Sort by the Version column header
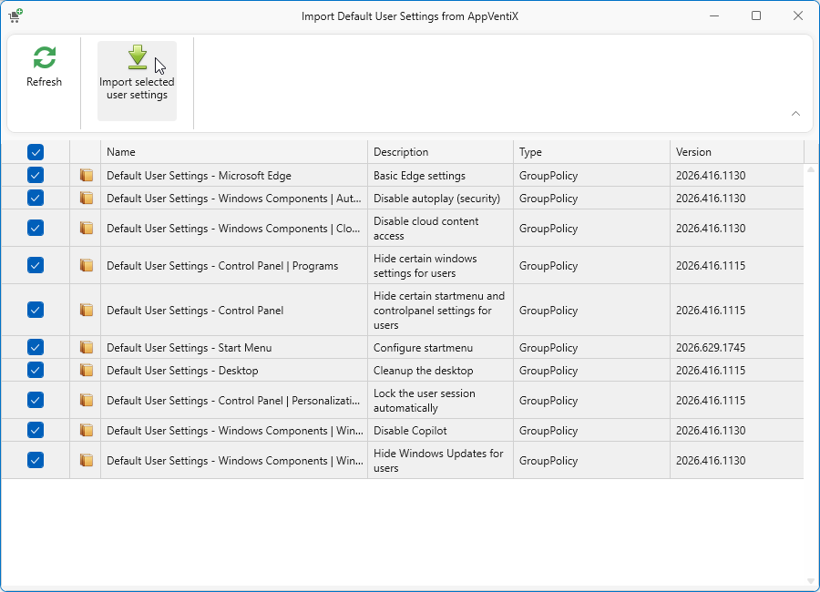Screen dimensions: 820x592 click(x=736, y=152)
